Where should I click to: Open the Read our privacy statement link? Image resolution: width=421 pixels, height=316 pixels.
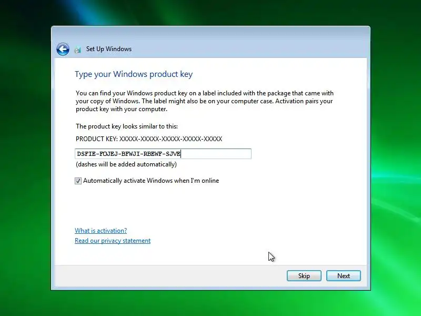point(113,241)
